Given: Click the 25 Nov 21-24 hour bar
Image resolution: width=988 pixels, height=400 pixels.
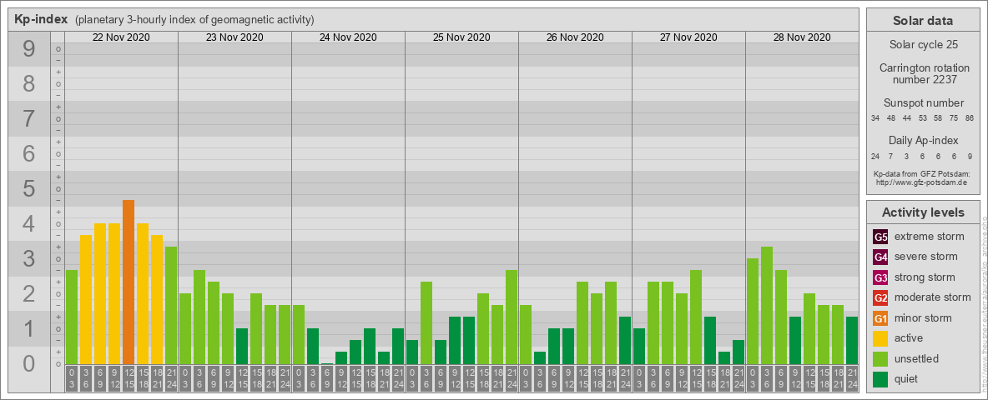Looking at the screenshot, I should tap(512, 317).
